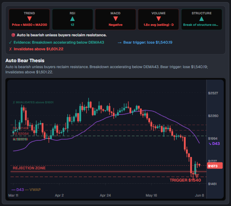
Task: Click the MACD indicator card
Action: pos(115,19)
